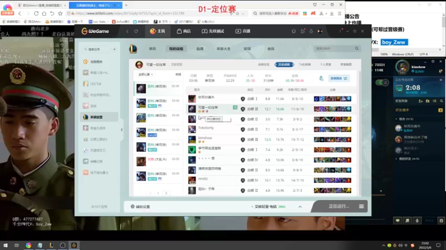Screen dimensions: 446x250
Task: Refresh the WeGame page
Action: 136,31
